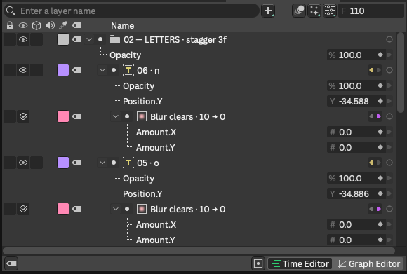
Task: Click the tag button at bottom left
Action: (x=11, y=263)
